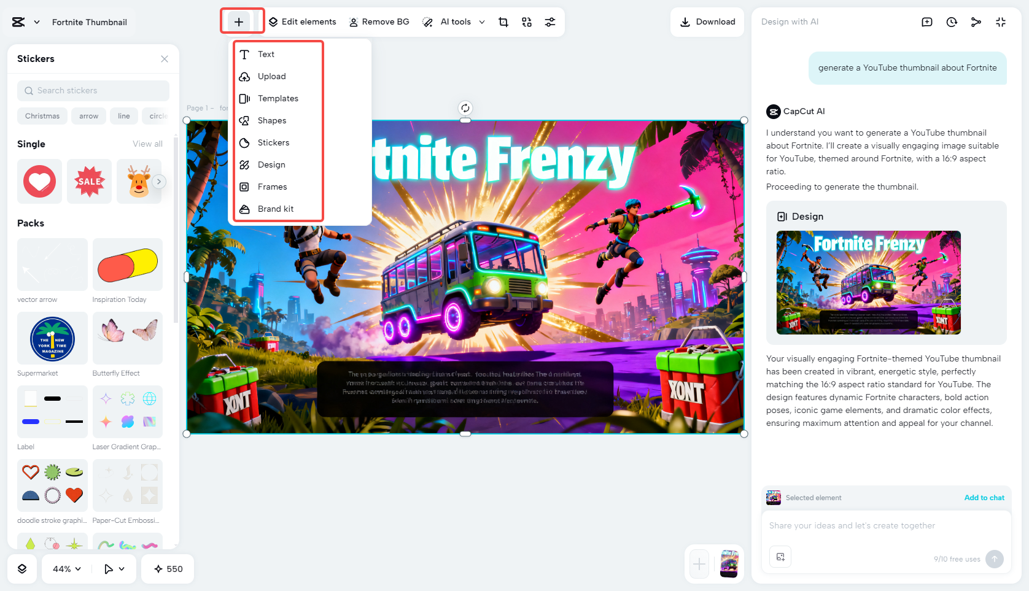Click the Remove BG tool in the toolbar

(x=379, y=21)
